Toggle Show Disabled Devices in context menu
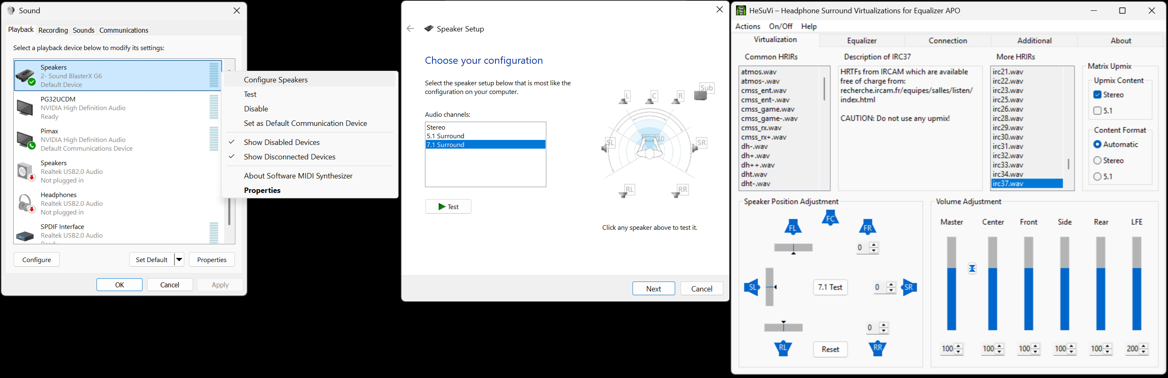This screenshot has width=1168, height=378. [310, 142]
